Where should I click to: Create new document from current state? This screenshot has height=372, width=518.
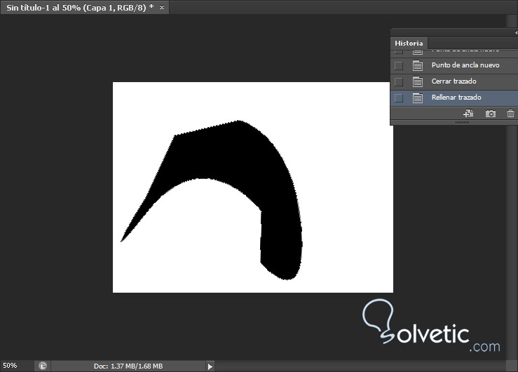pos(468,114)
